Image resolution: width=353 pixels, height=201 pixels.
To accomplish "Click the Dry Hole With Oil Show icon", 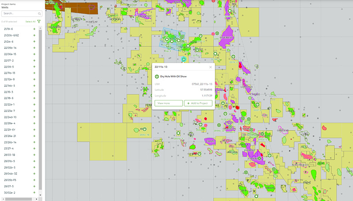I will click(x=157, y=77).
